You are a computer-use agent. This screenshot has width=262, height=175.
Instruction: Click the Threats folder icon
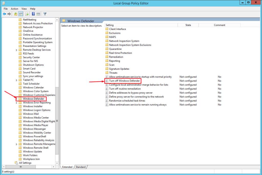107,73
